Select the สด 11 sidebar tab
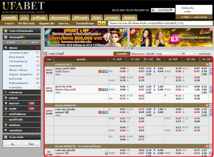 pyautogui.click(x=35, y=42)
